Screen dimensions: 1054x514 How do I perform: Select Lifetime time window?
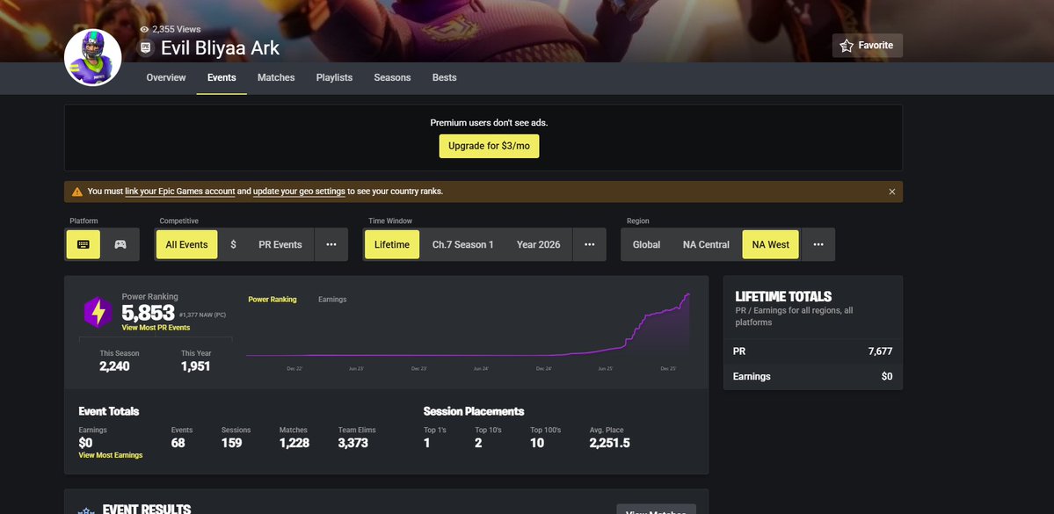pyautogui.click(x=392, y=244)
